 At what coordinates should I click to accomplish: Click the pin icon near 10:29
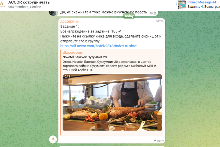coord(155,141)
